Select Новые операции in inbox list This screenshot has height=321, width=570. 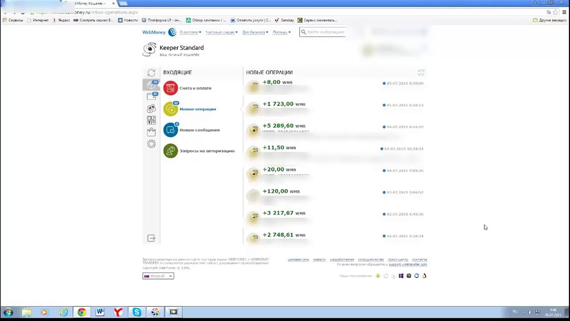click(198, 109)
